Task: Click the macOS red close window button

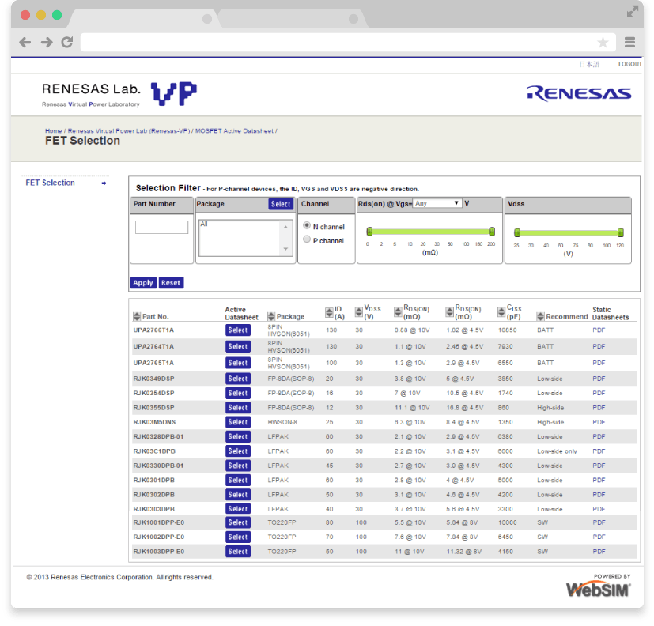Action: [x=25, y=15]
